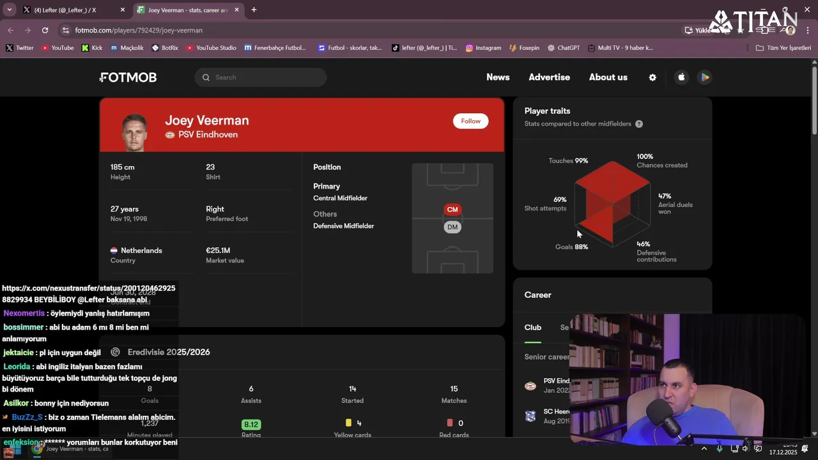This screenshot has height=460, width=818.
Task: Open the YouTube bookmark
Action: tap(58, 48)
